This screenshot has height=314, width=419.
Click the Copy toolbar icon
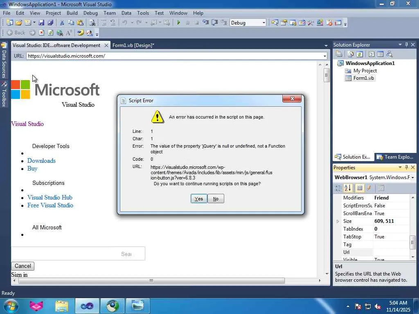[71, 23]
